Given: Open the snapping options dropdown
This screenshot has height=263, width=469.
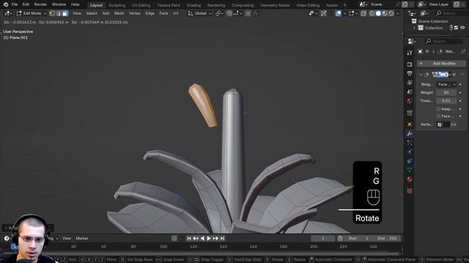Looking at the screenshot, I should click(x=237, y=13).
